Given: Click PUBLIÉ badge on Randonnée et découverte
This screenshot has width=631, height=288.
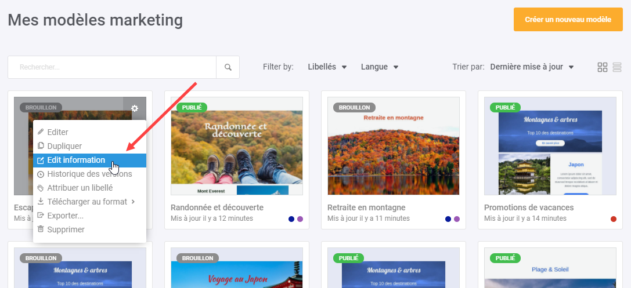Looking at the screenshot, I should tap(192, 108).
